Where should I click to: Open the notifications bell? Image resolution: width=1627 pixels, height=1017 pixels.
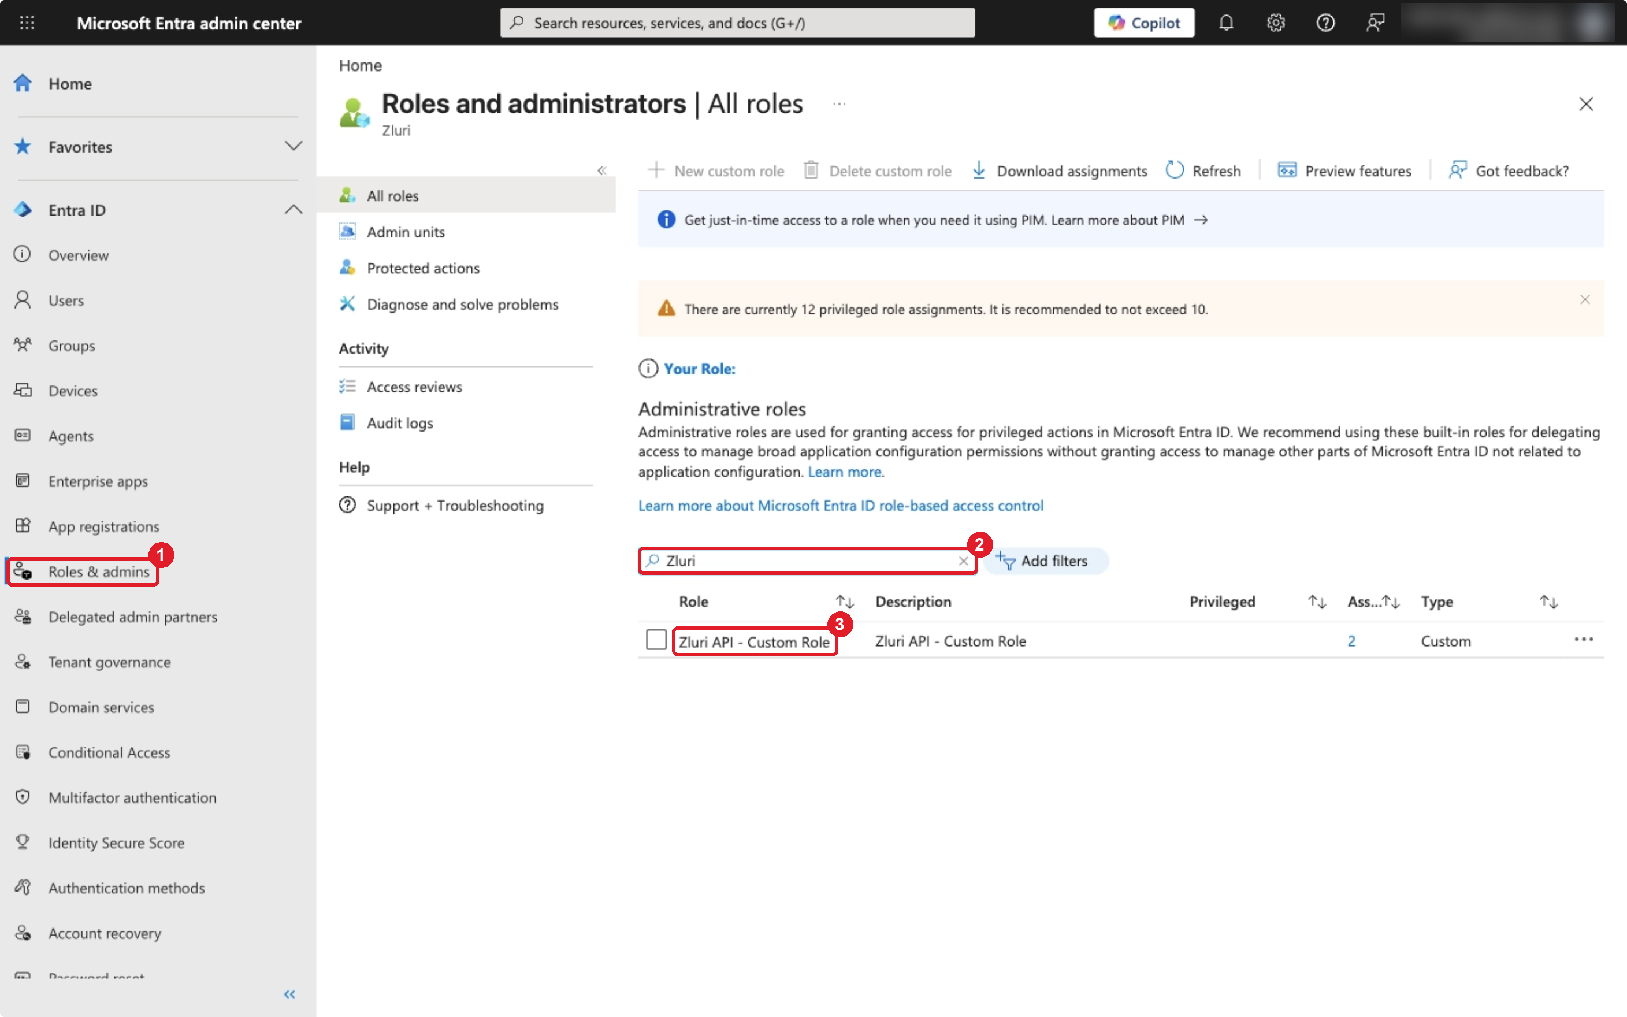(x=1225, y=23)
